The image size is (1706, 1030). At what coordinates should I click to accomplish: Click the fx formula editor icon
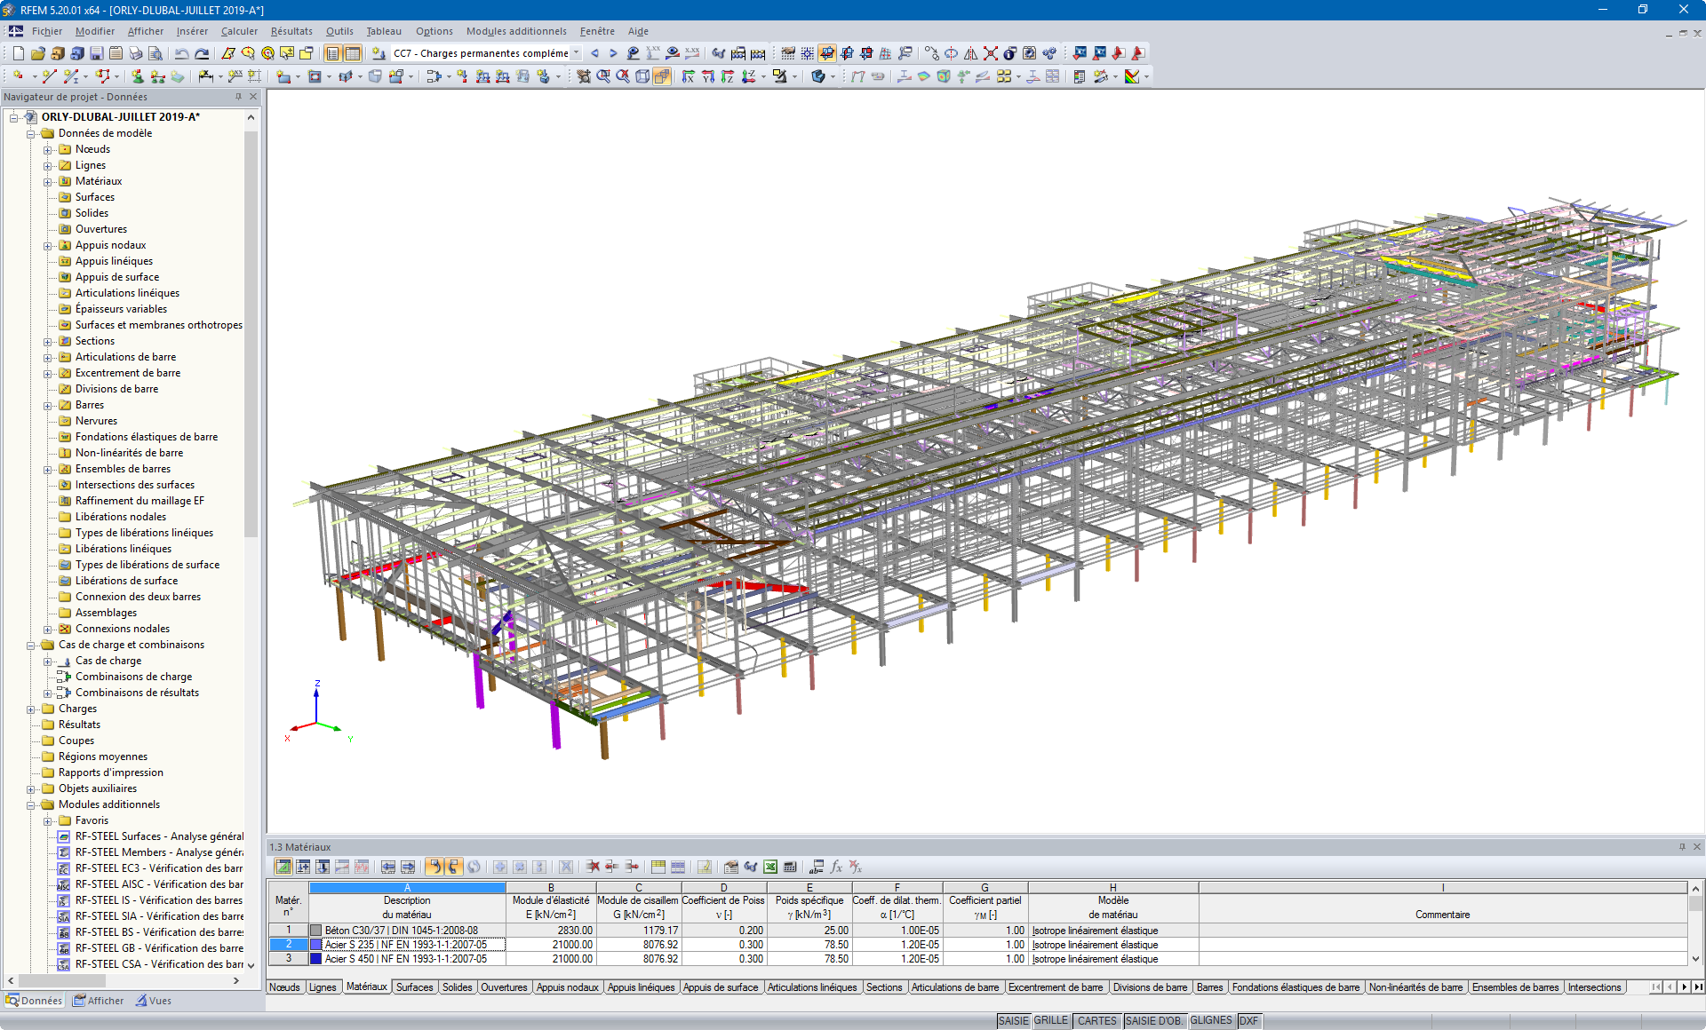click(x=836, y=867)
